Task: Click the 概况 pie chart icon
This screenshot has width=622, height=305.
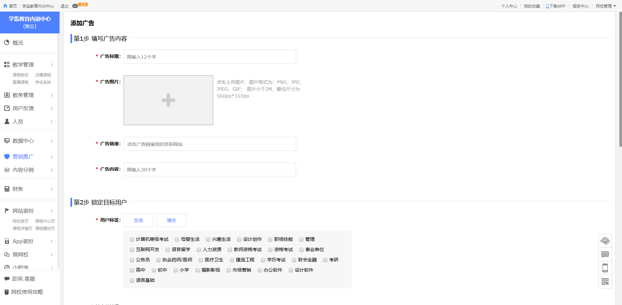Action: pyautogui.click(x=7, y=43)
